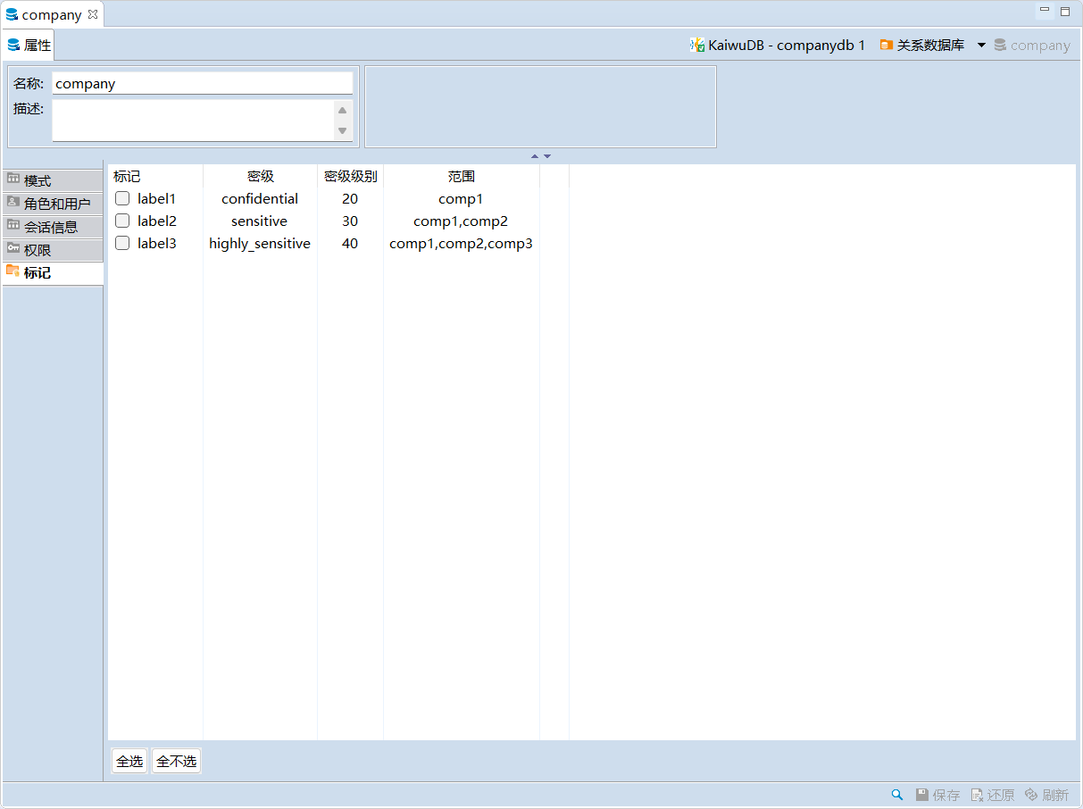The width and height of the screenshot is (1083, 809).
Task: Click the KaiwuDB - companydb 1 connection icon
Action: tap(697, 45)
